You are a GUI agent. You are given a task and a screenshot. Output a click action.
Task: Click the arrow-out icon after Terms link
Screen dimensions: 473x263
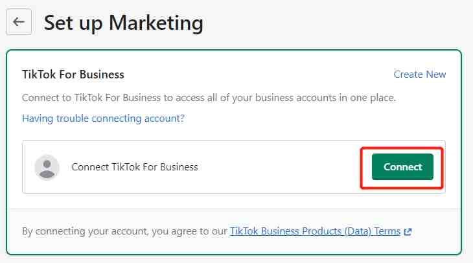click(408, 232)
